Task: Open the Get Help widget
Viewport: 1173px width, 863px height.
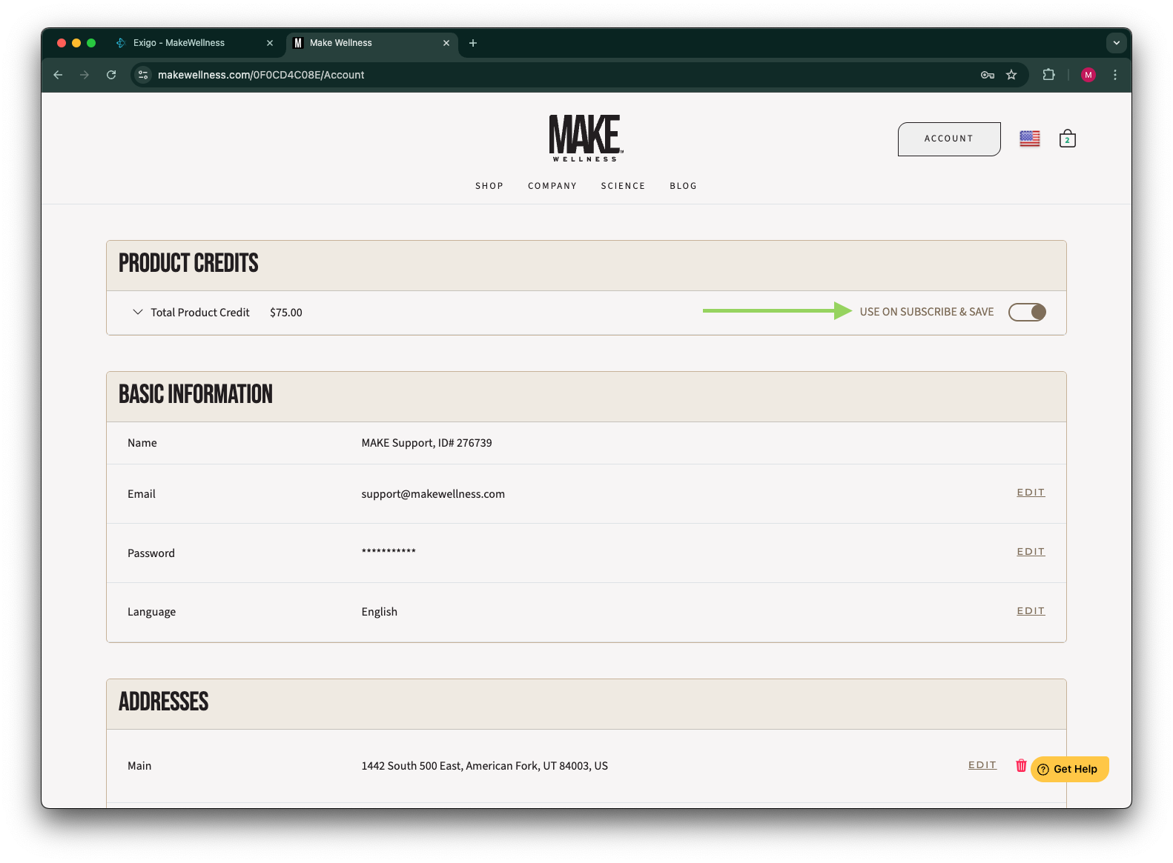Action: (1069, 769)
